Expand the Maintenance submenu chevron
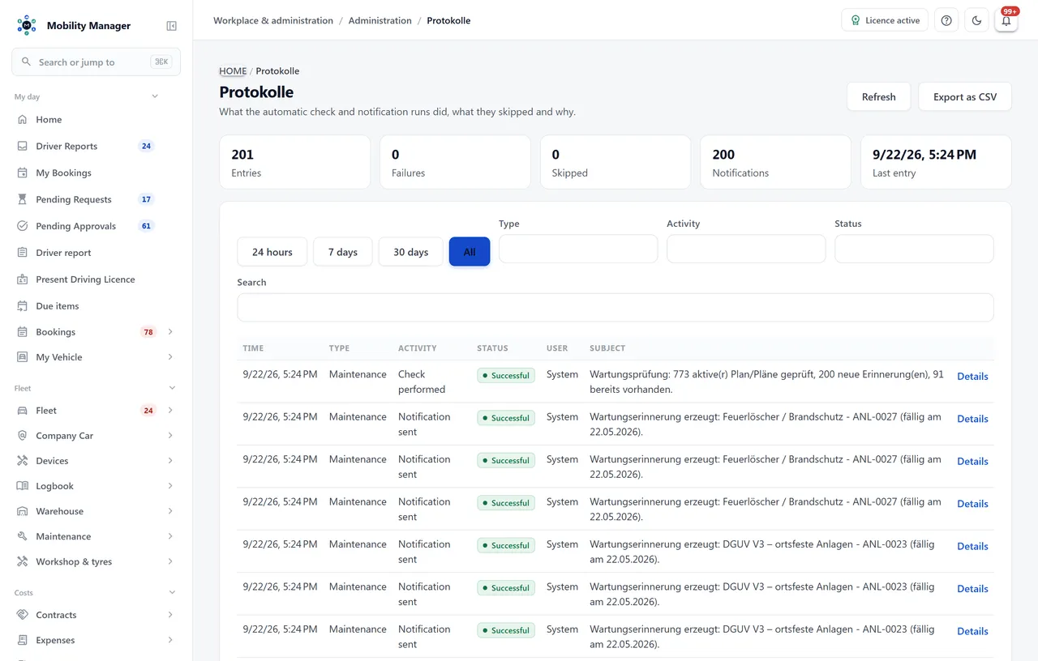 tap(170, 536)
